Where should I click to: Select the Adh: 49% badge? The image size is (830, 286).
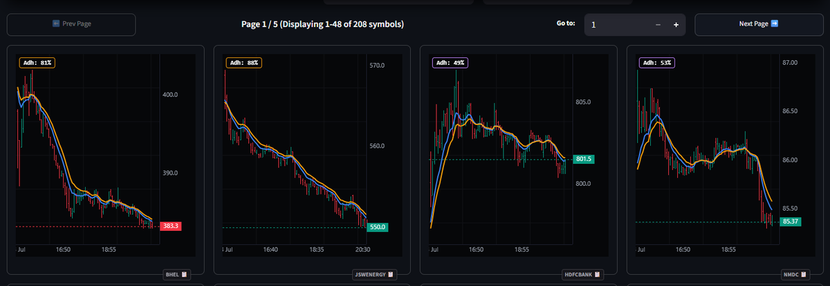(450, 62)
